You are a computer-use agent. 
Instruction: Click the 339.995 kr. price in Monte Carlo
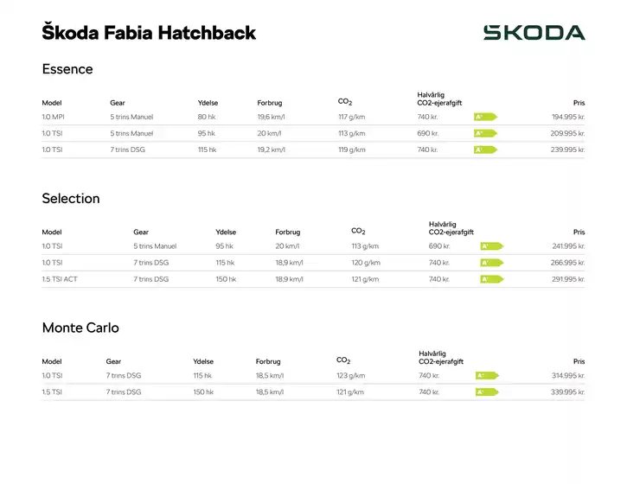[567, 392]
